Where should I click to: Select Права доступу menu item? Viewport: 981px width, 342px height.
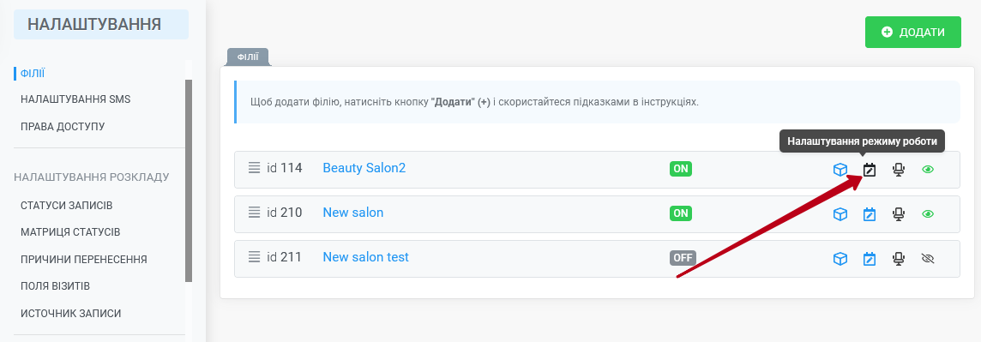pyautogui.click(x=63, y=126)
